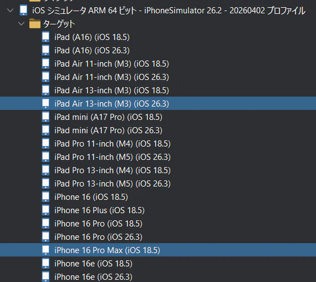This screenshot has width=316, height=282.
Task: Click device icon for iPad Pro 13-inch (M5)
Action: pyautogui.click(x=45, y=184)
